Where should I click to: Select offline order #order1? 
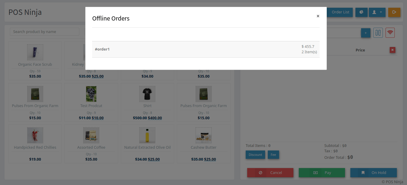(x=206, y=49)
